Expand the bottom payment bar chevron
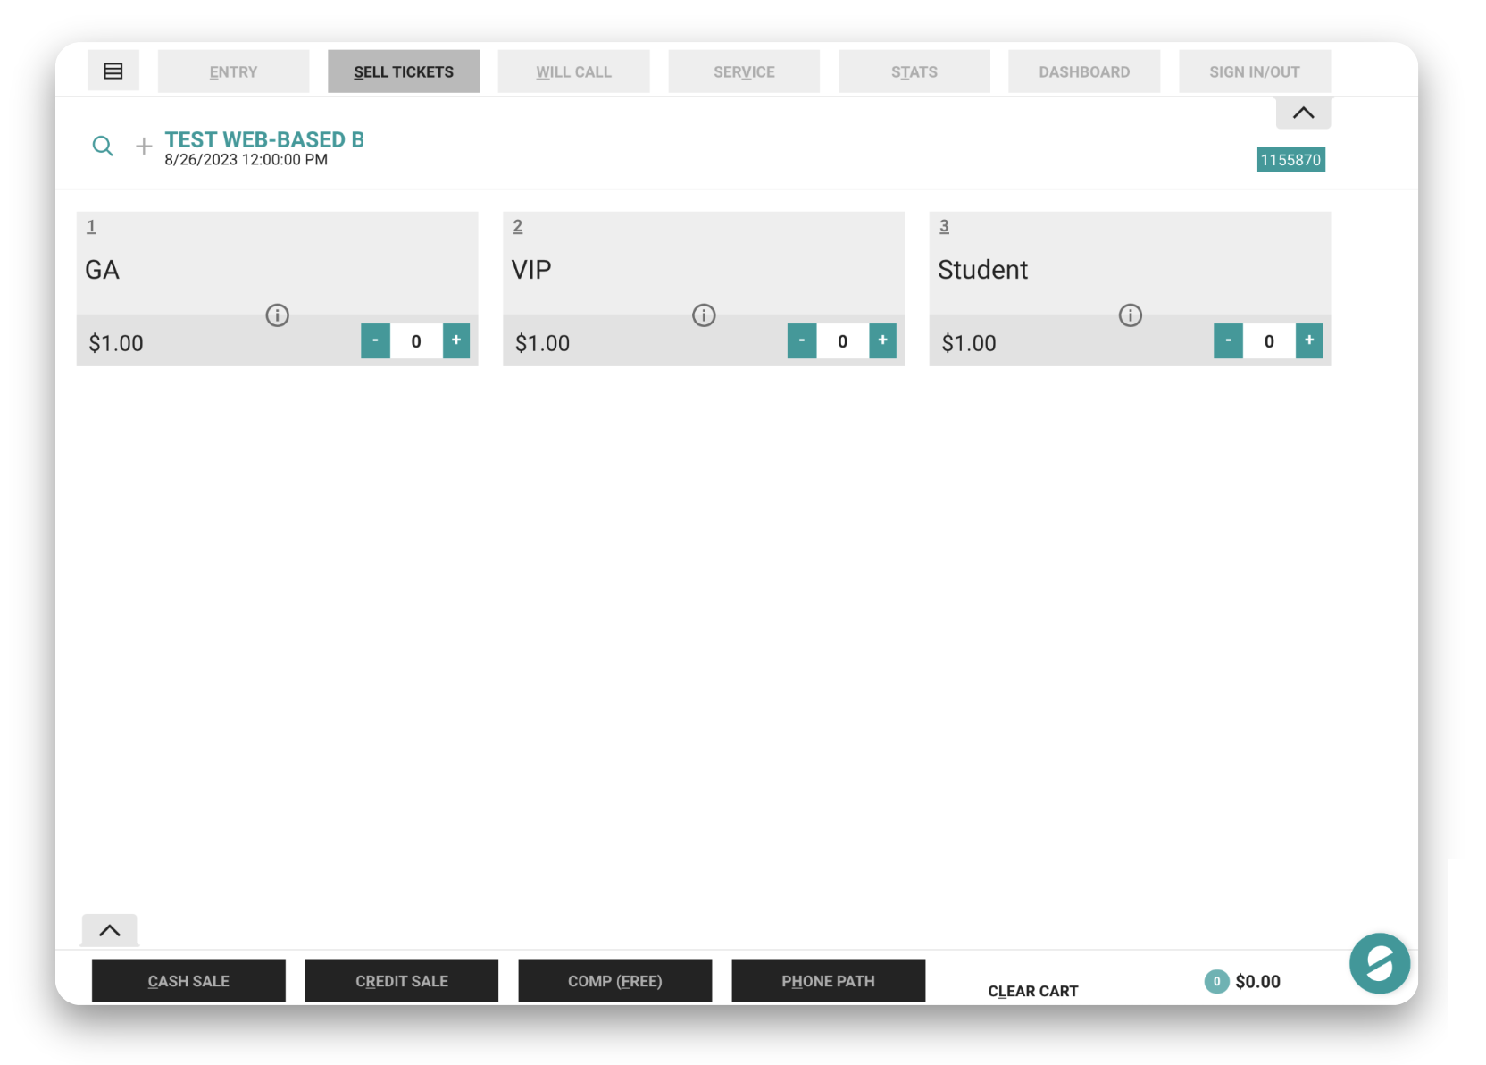1486x1065 pixels. (110, 930)
